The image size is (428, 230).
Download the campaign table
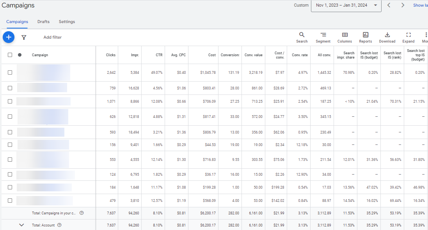[x=387, y=37]
